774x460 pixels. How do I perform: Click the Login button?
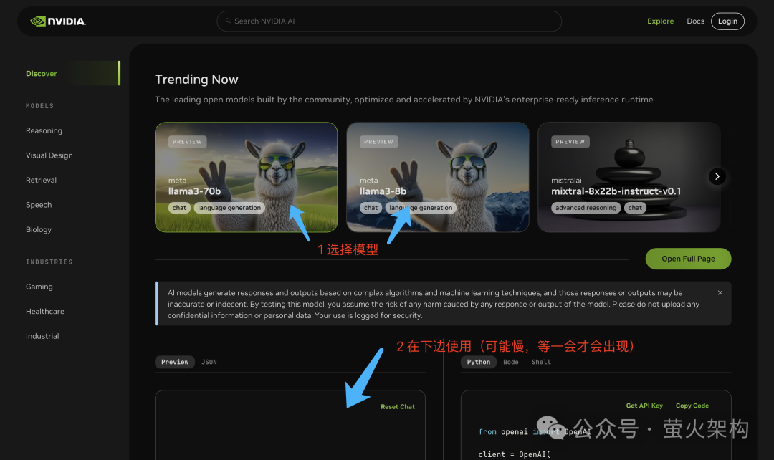[727, 21]
